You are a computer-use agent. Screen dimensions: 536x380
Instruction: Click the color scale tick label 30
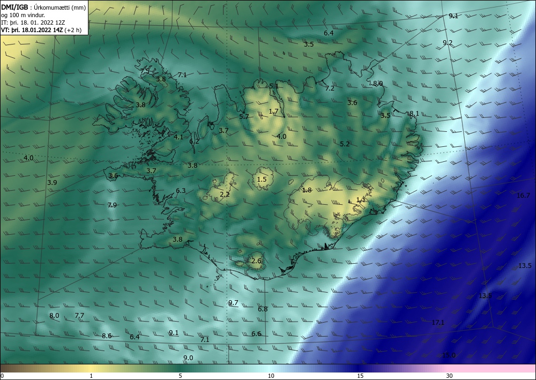(450, 376)
